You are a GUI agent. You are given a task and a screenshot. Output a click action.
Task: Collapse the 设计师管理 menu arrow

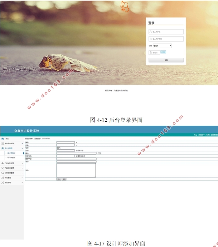(22, 148)
